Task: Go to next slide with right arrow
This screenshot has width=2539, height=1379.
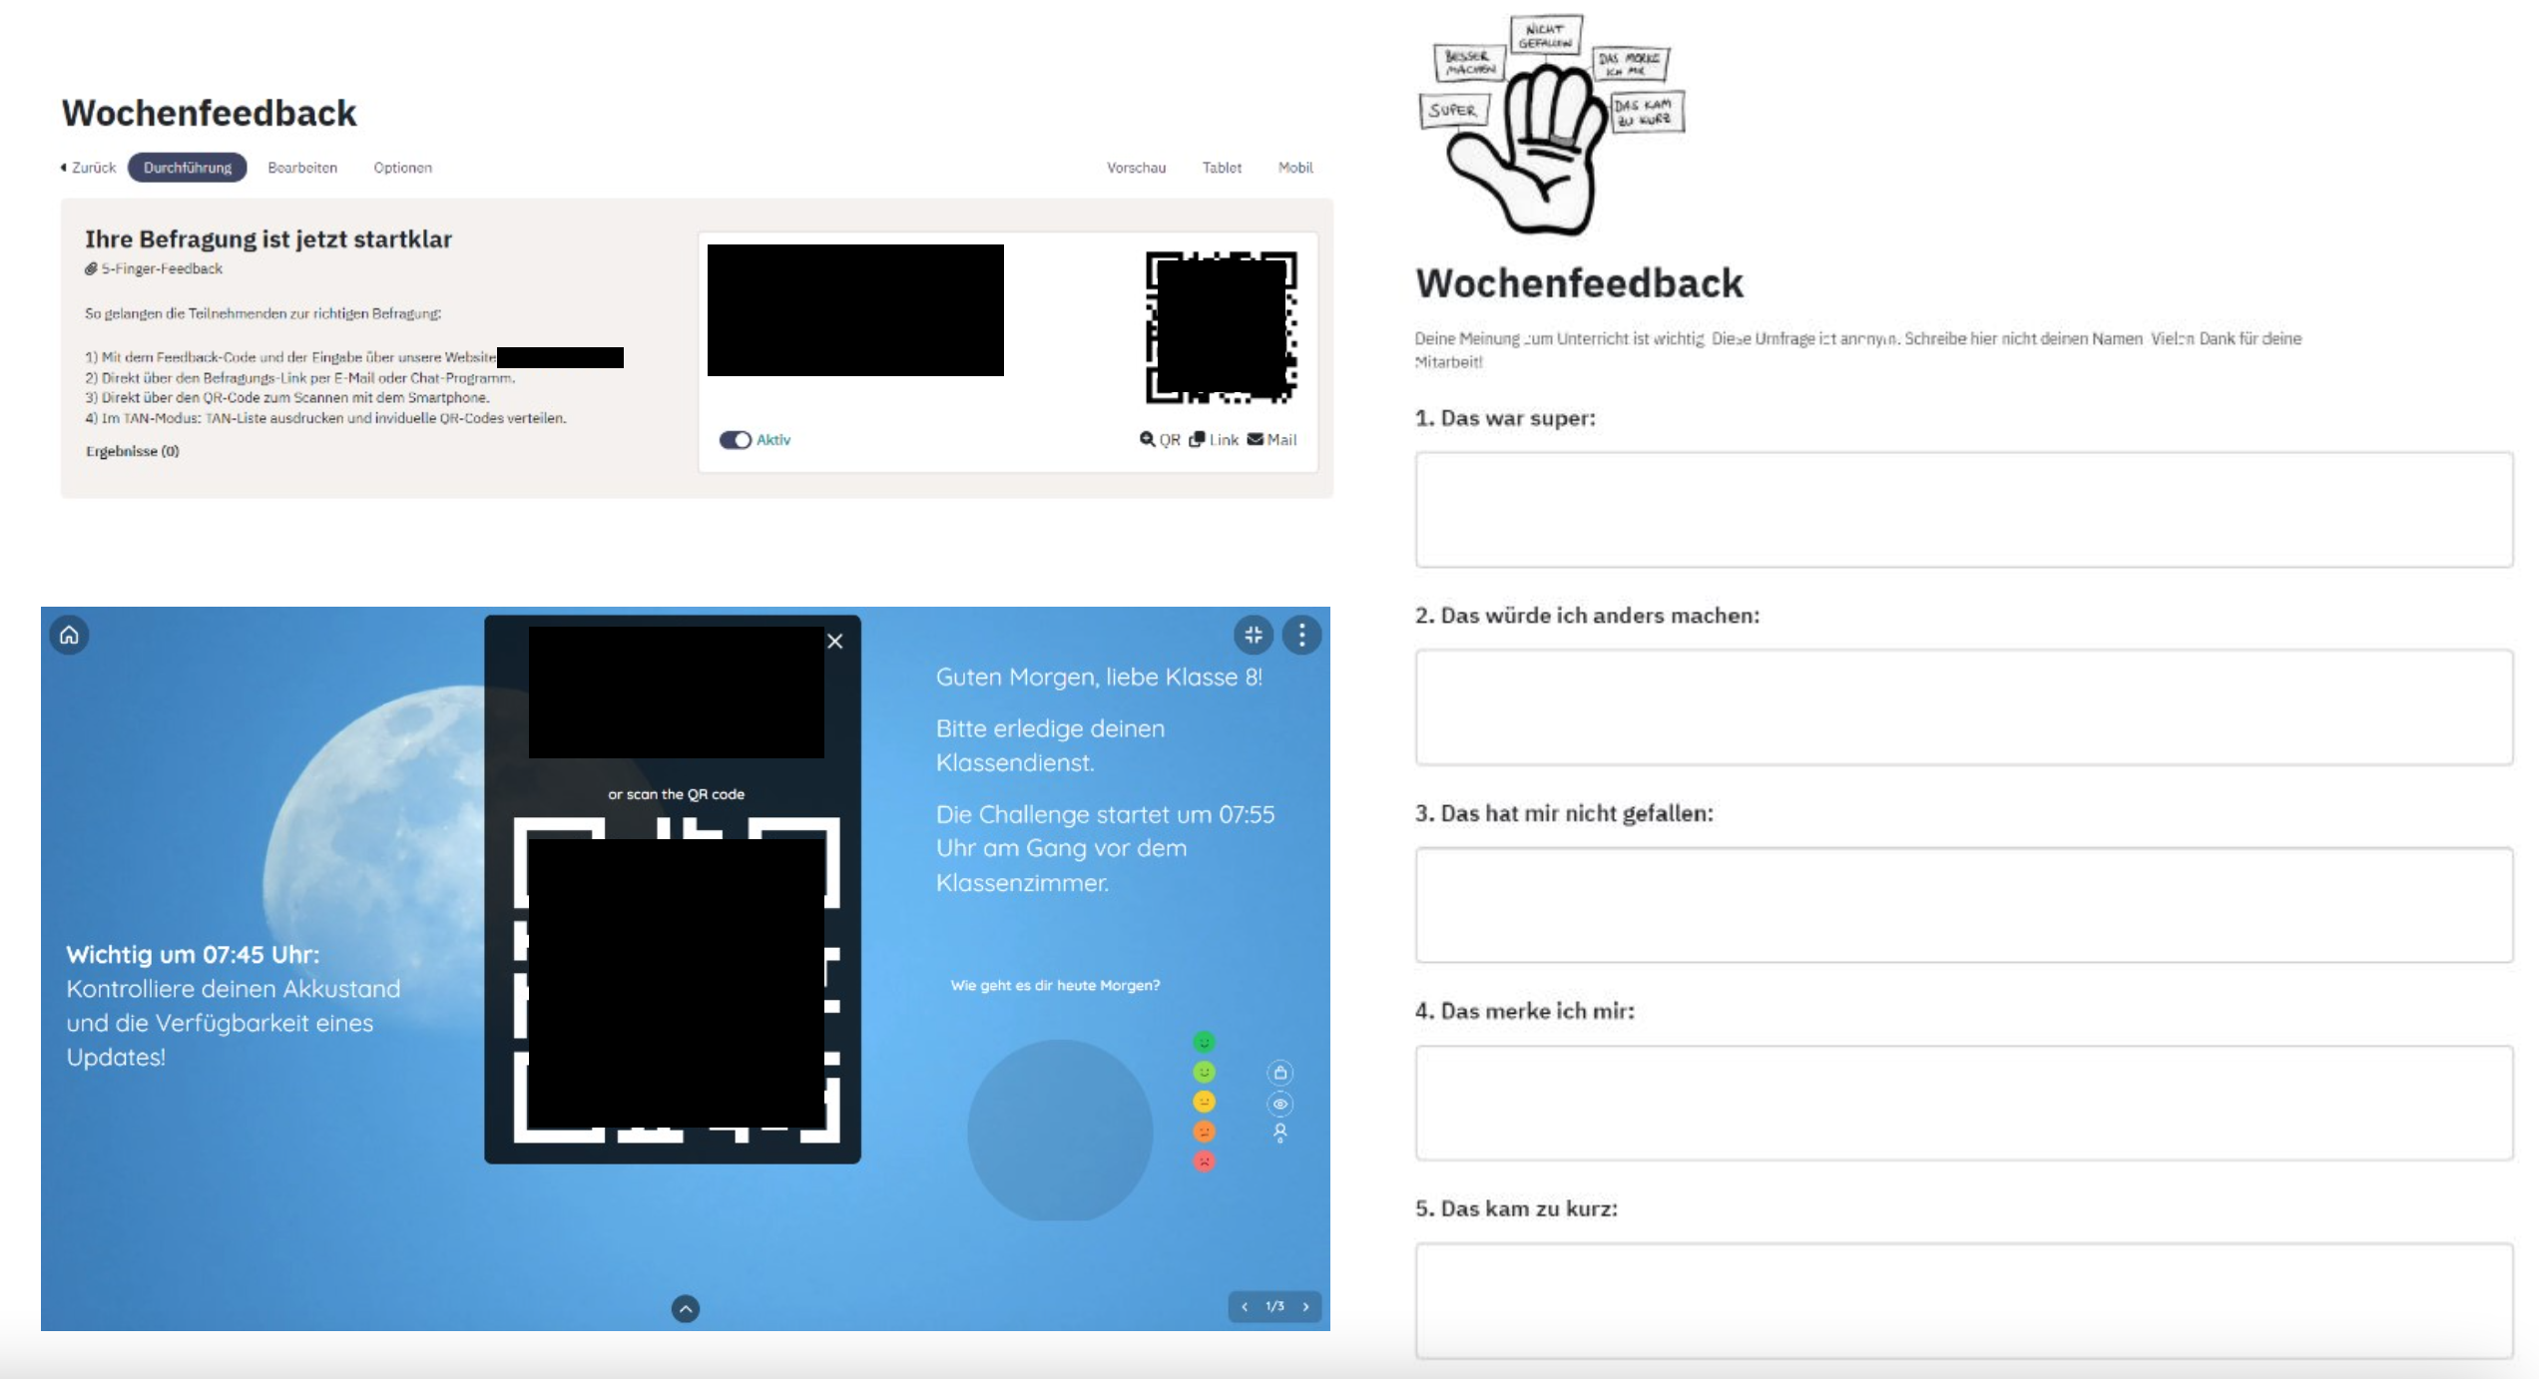Action: [x=1305, y=1306]
